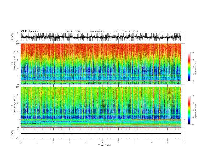Click time axis tick label "6"
Image resolution: width=207 pixels, height=160 pixels.
[x=118, y=142]
